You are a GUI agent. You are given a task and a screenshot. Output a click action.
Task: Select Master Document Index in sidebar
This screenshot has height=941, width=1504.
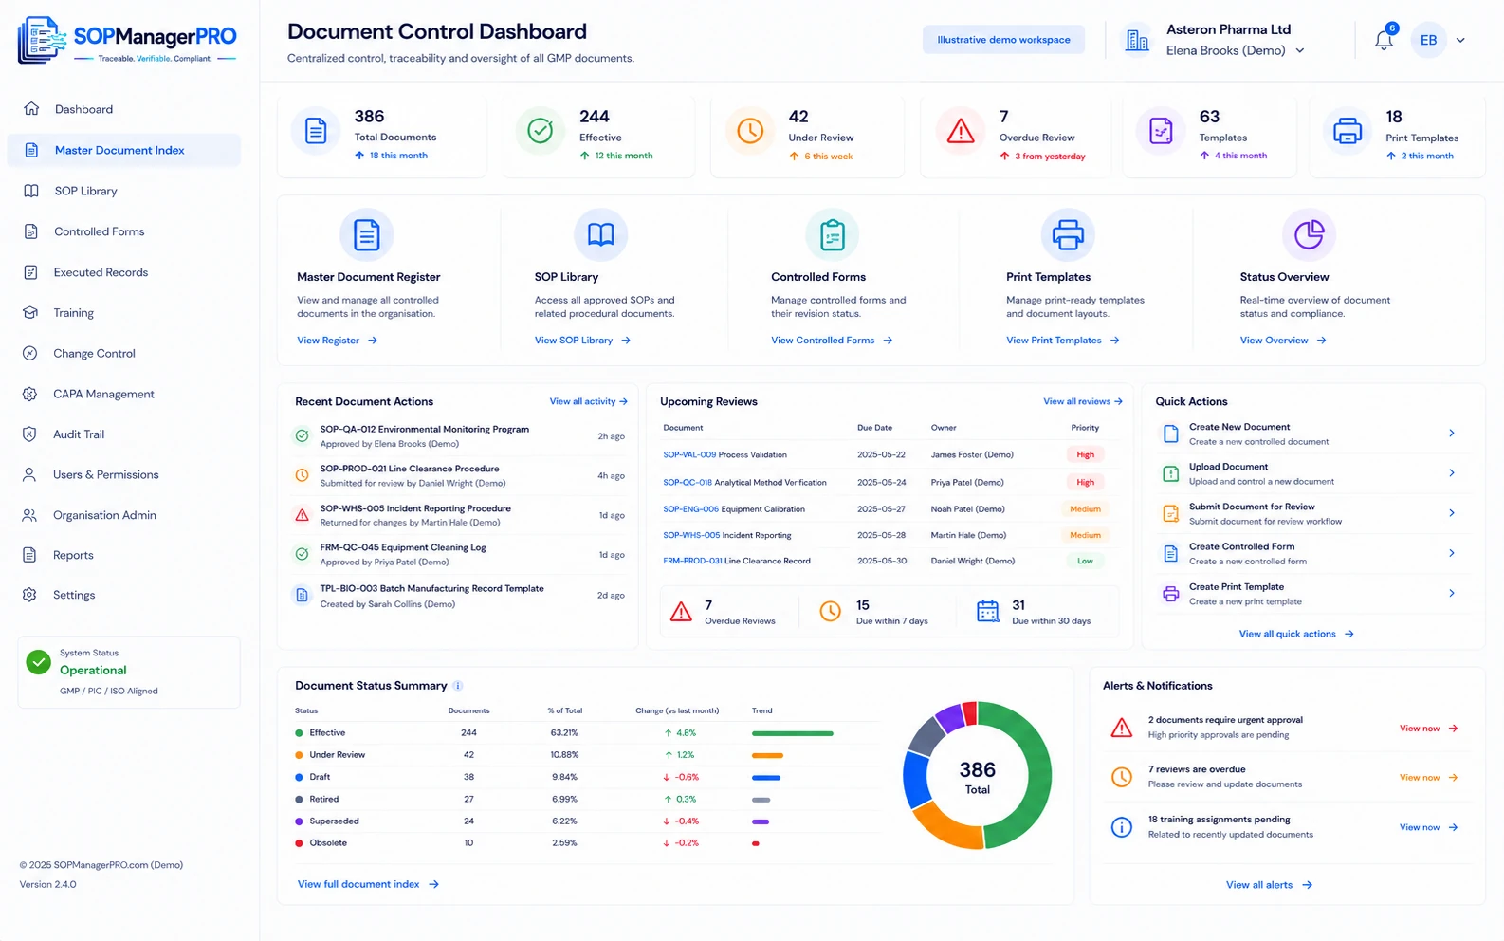coord(123,150)
